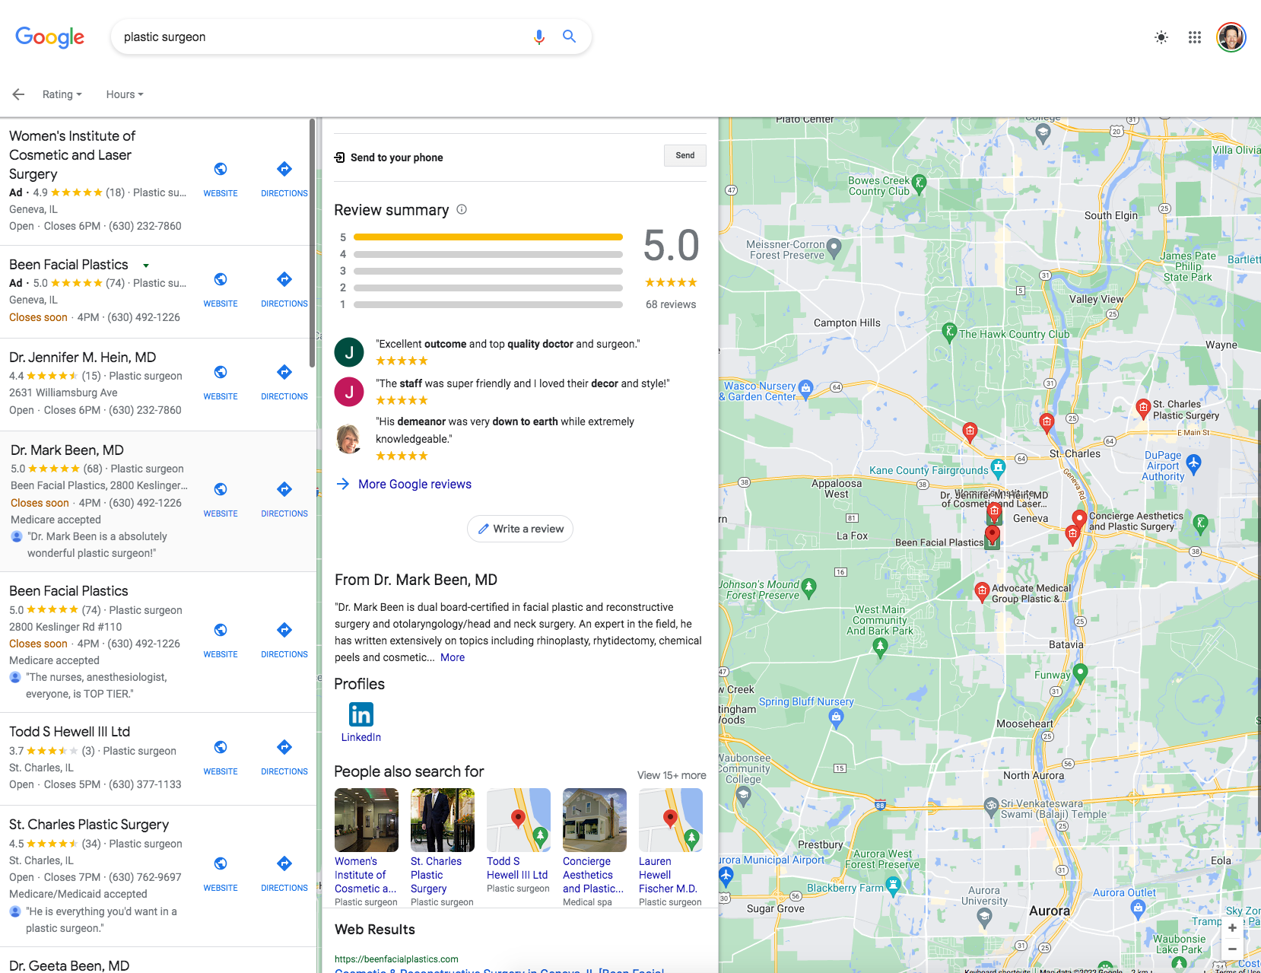This screenshot has height=973, width=1261.
Task: Click the LinkedIn text link
Action: pos(361,737)
